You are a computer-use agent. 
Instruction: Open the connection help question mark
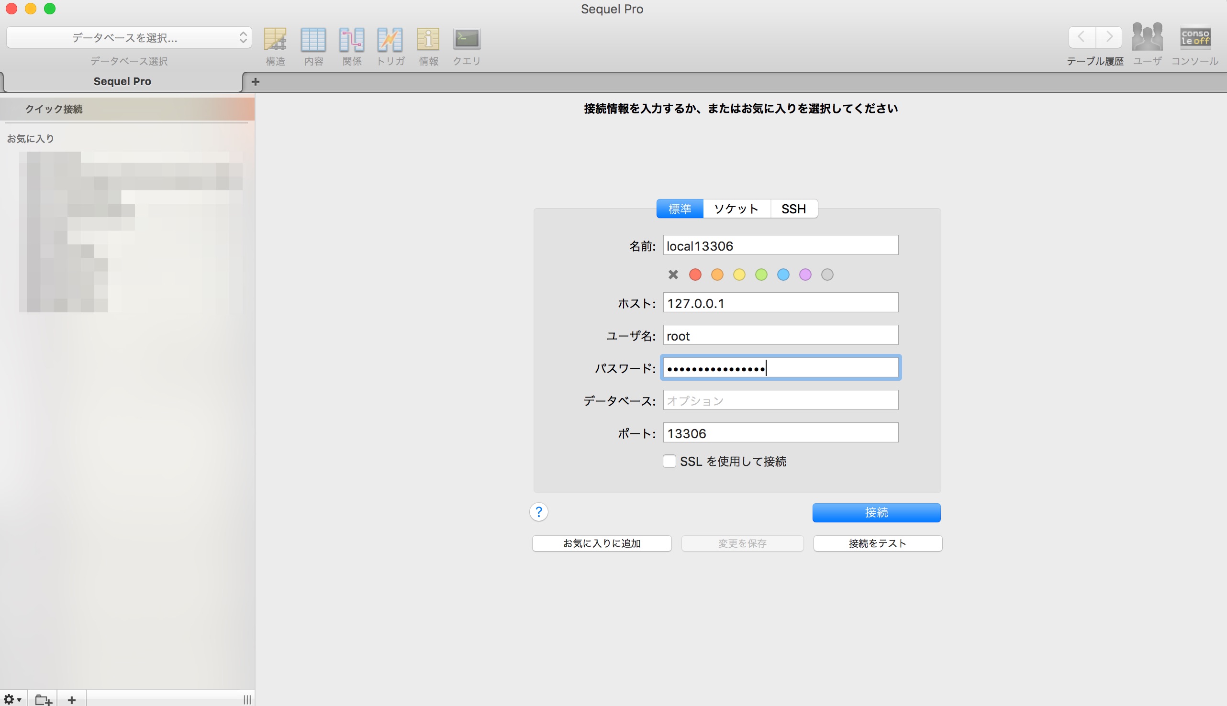pyautogui.click(x=538, y=511)
